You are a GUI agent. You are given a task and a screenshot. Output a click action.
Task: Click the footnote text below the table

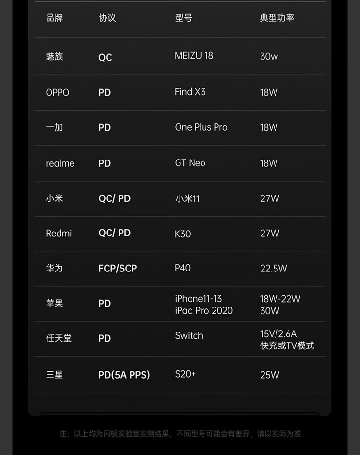pyautogui.click(x=180, y=434)
